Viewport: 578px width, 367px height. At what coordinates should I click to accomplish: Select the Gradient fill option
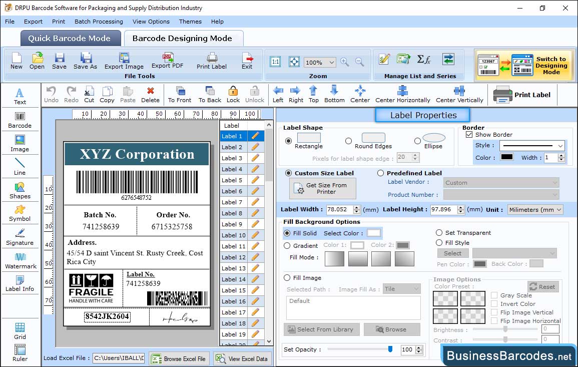click(287, 246)
